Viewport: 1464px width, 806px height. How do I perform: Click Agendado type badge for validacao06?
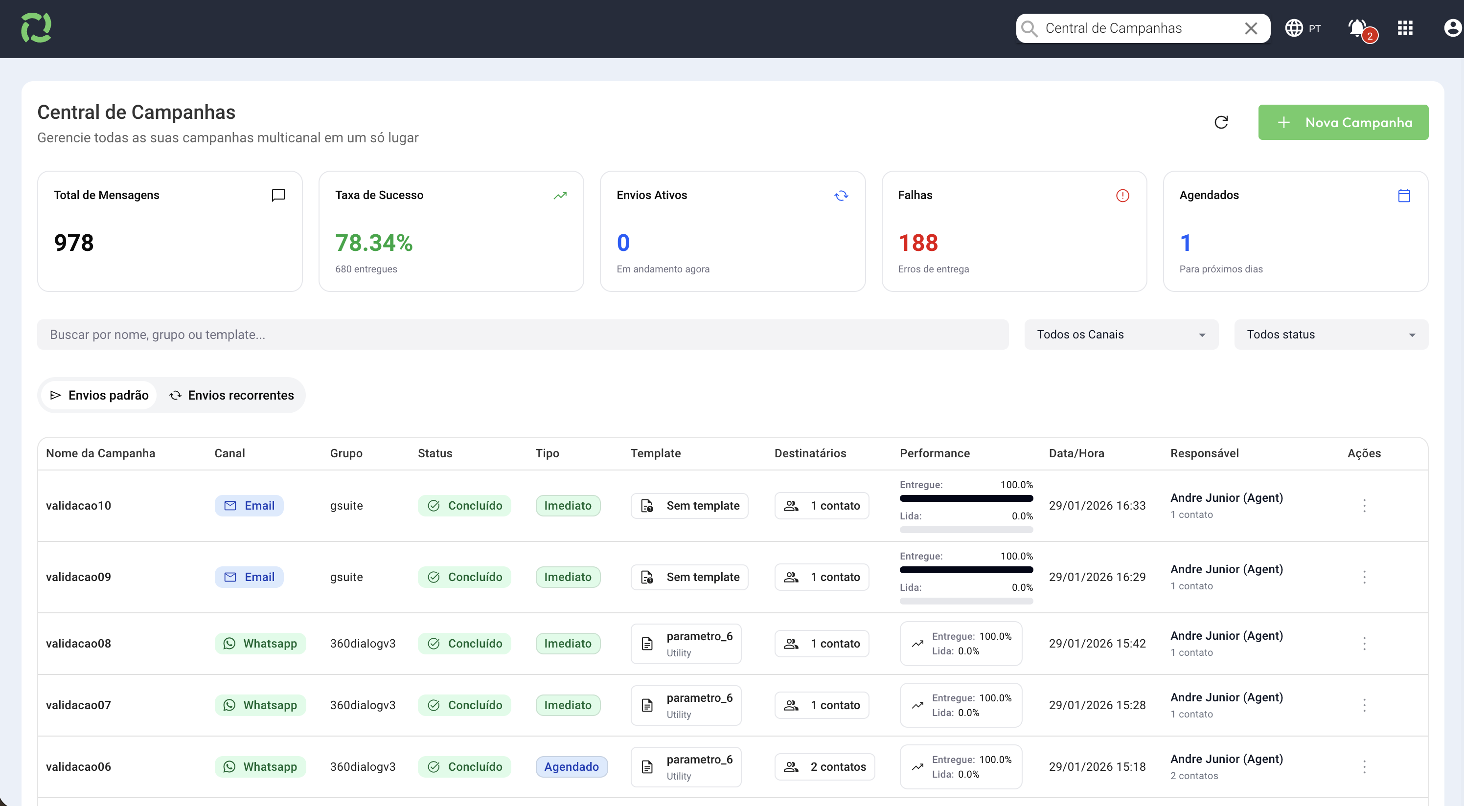pos(572,767)
